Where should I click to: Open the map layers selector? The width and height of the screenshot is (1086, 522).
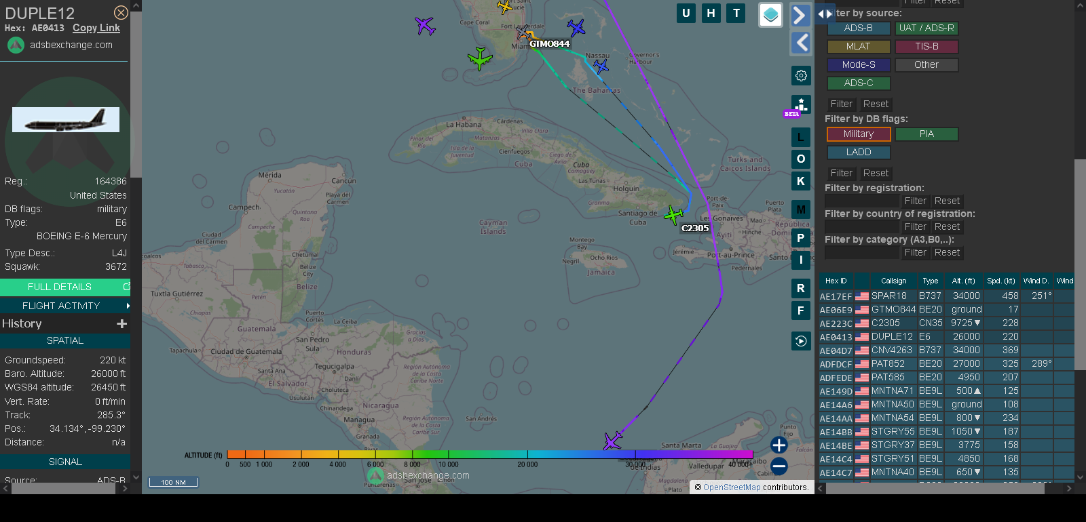[770, 15]
